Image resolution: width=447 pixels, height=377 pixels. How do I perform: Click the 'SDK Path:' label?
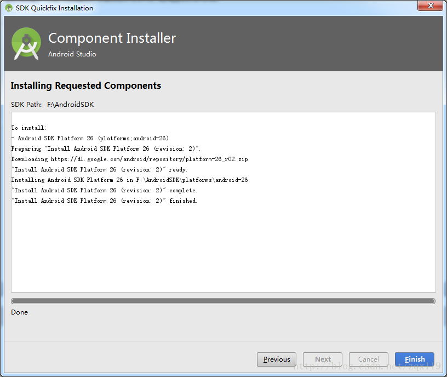[x=26, y=105]
